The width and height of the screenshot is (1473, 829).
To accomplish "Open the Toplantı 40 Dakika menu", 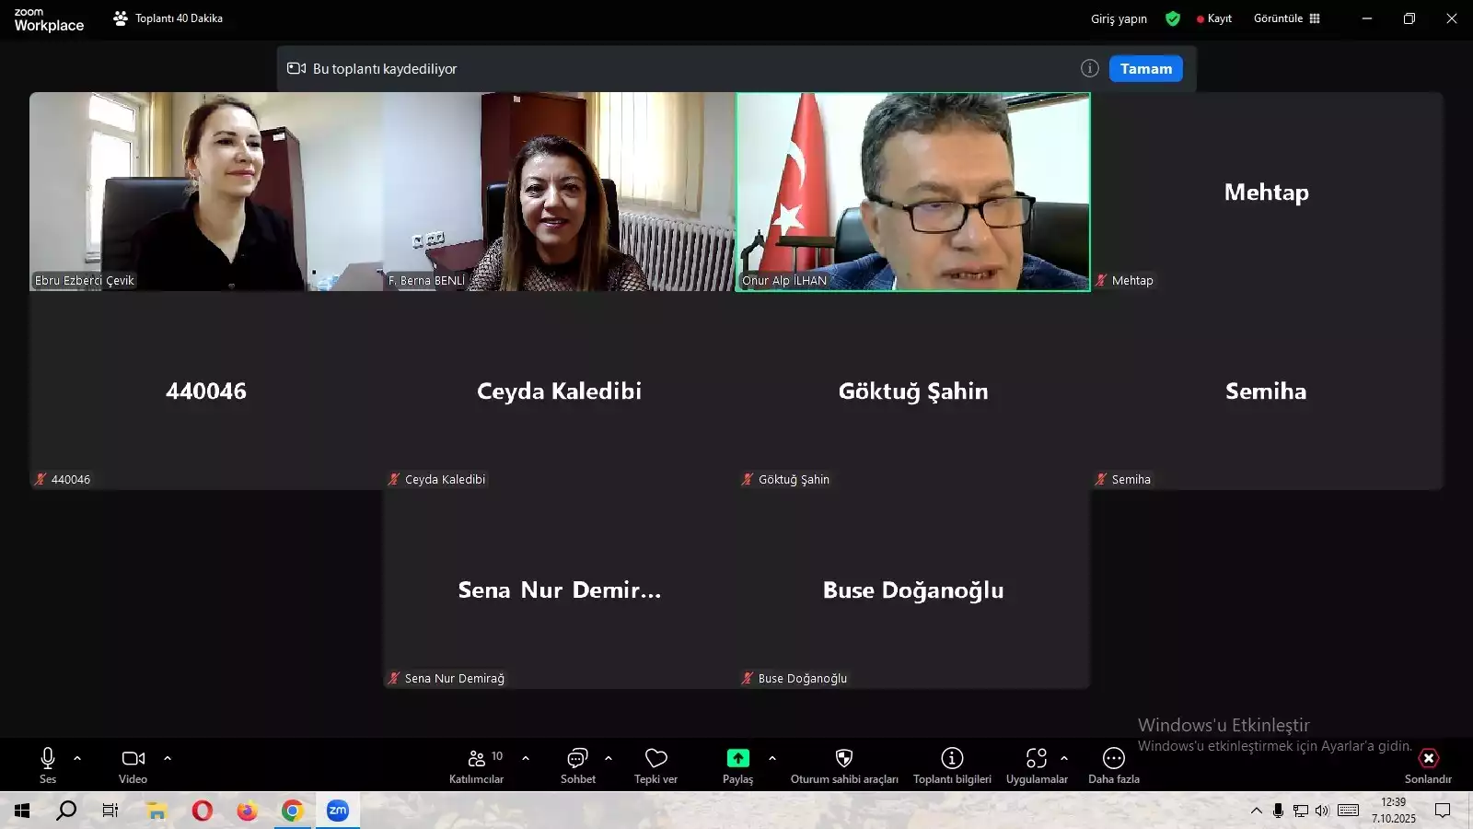I will pyautogui.click(x=168, y=18).
